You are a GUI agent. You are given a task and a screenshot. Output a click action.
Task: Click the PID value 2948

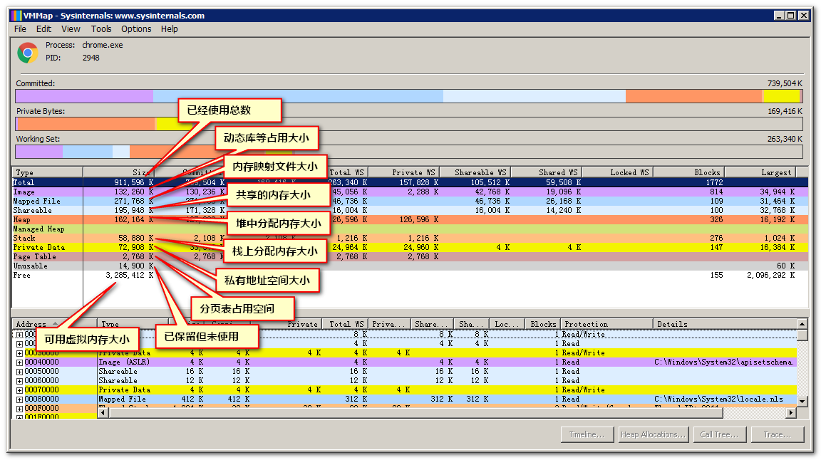click(91, 58)
